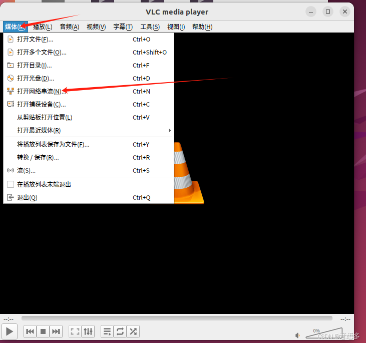Screen dimensions: 366x343
Task: Open the 字幕(T) subtitle menu
Action: pyautogui.click(x=123, y=27)
